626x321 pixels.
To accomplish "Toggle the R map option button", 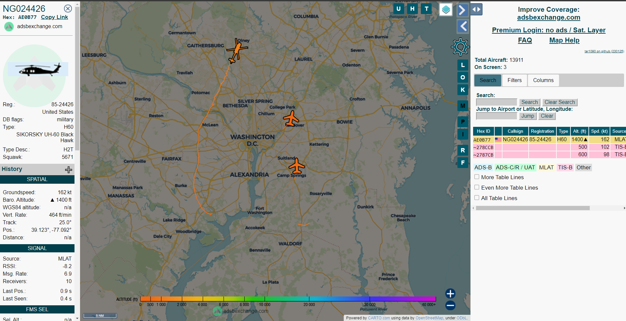I will click(463, 150).
